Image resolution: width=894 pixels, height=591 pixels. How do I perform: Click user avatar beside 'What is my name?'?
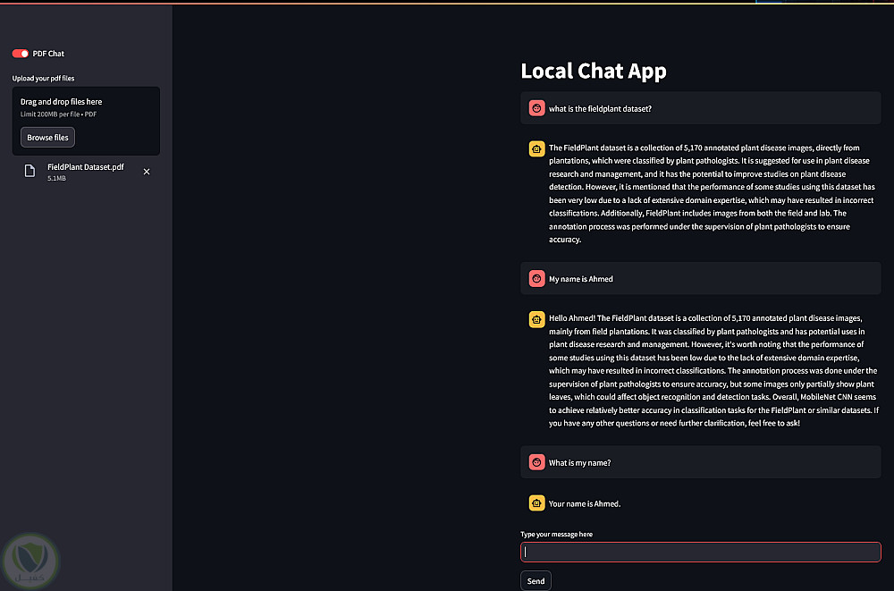[536, 462]
